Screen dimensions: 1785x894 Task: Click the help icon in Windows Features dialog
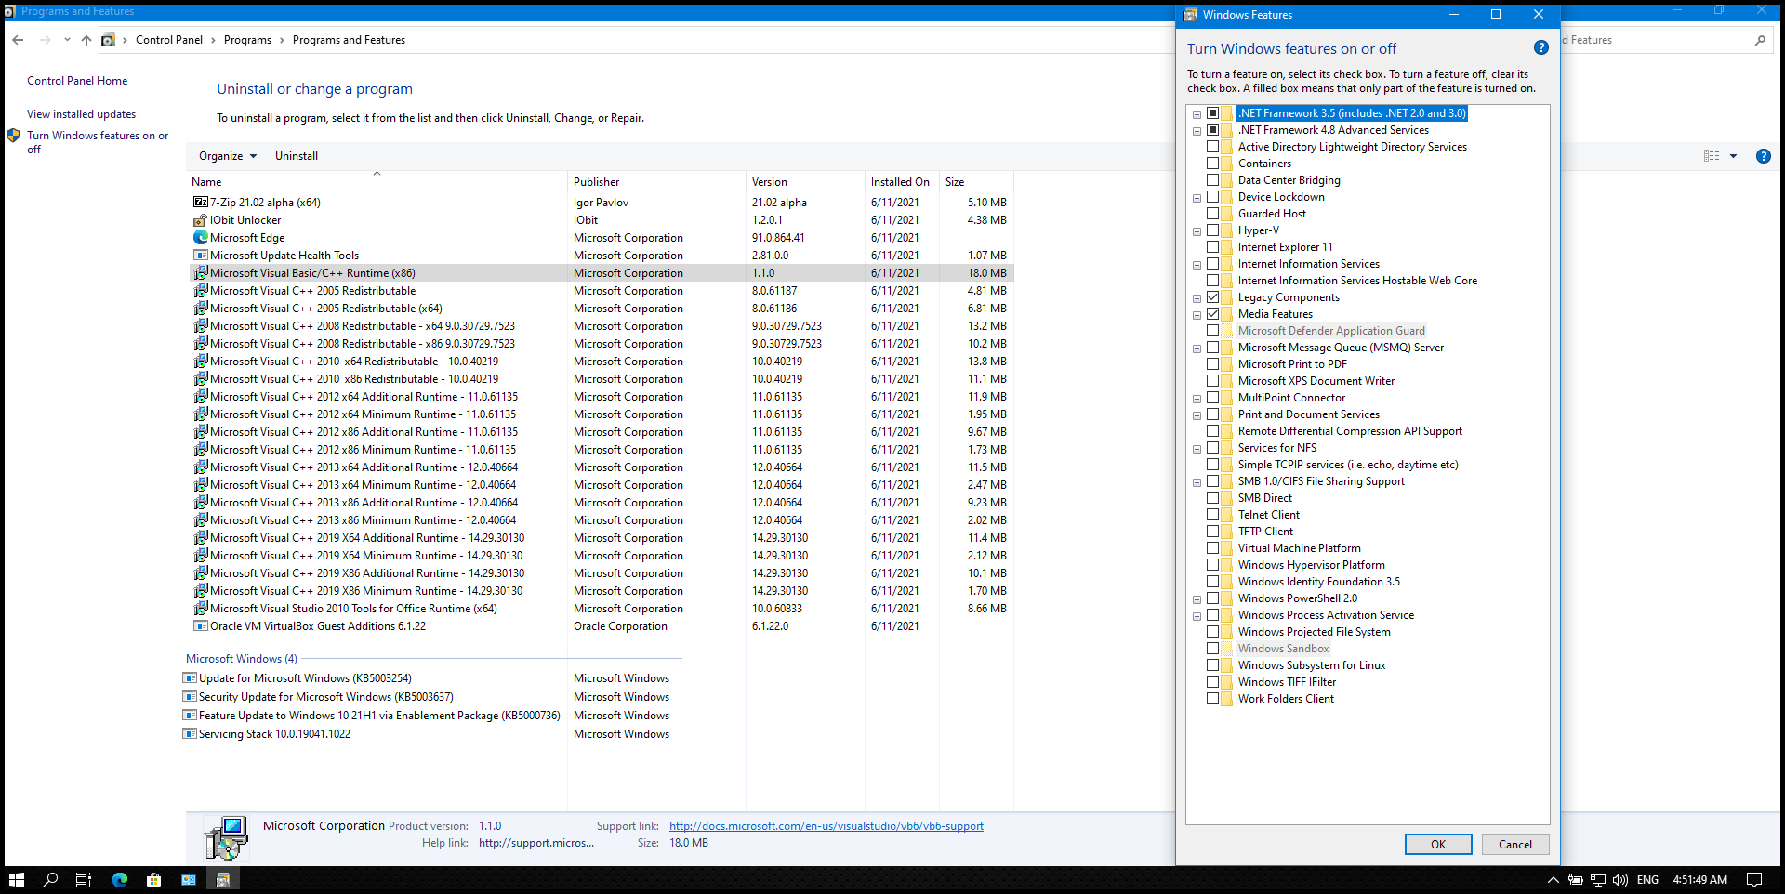pyautogui.click(x=1540, y=48)
